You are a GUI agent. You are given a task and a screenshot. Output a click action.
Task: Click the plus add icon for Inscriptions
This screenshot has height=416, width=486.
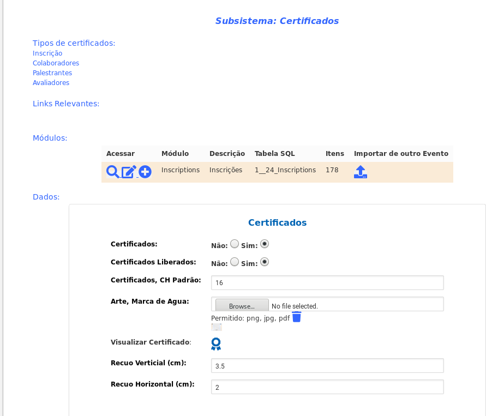click(145, 172)
